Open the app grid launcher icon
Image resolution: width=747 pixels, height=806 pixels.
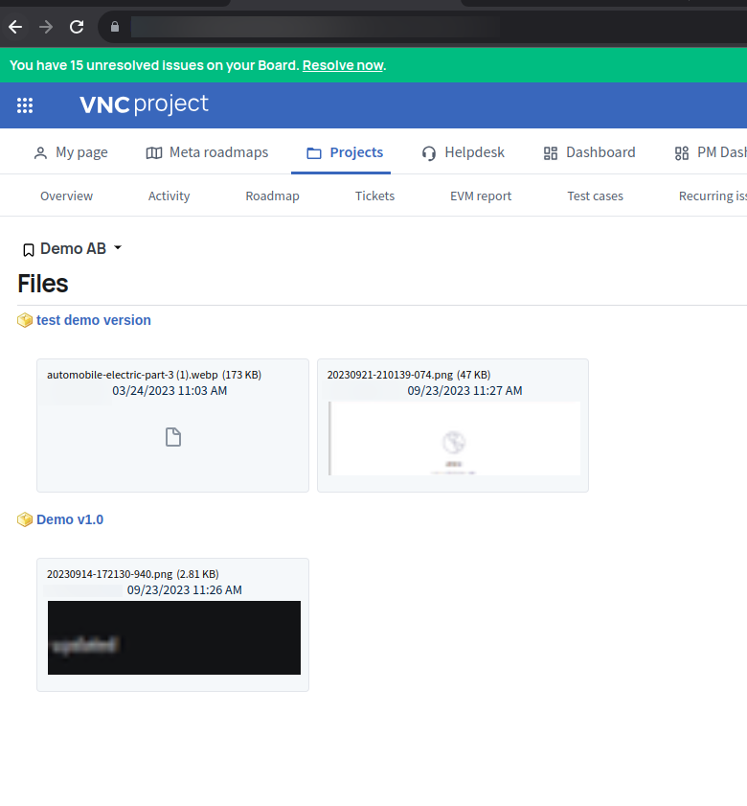tap(25, 105)
